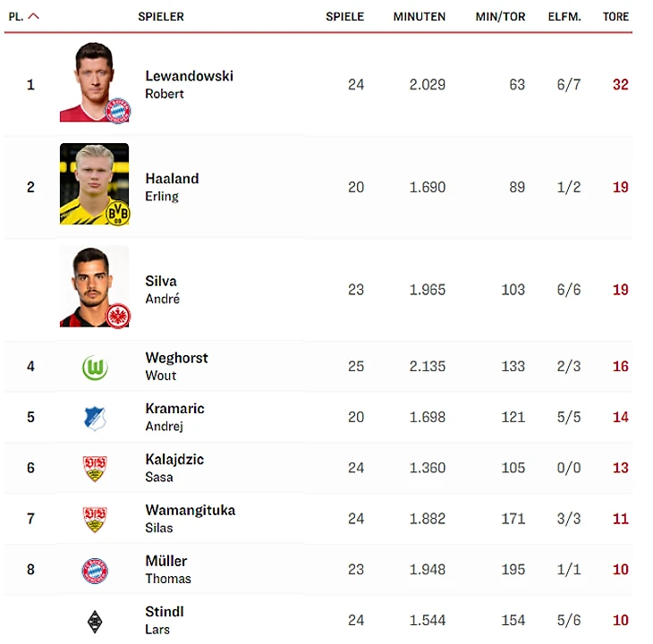Sort by MIN/TOR column header

click(x=500, y=16)
